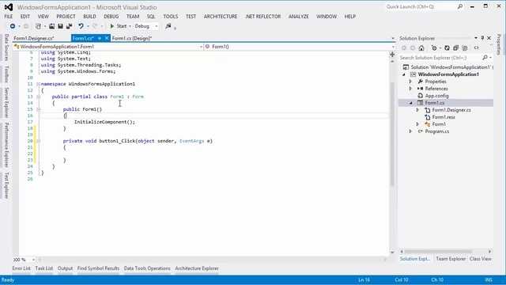The image size is (506, 285).
Task: Open the .NET REFLECTOR menu
Action: tap(263, 17)
